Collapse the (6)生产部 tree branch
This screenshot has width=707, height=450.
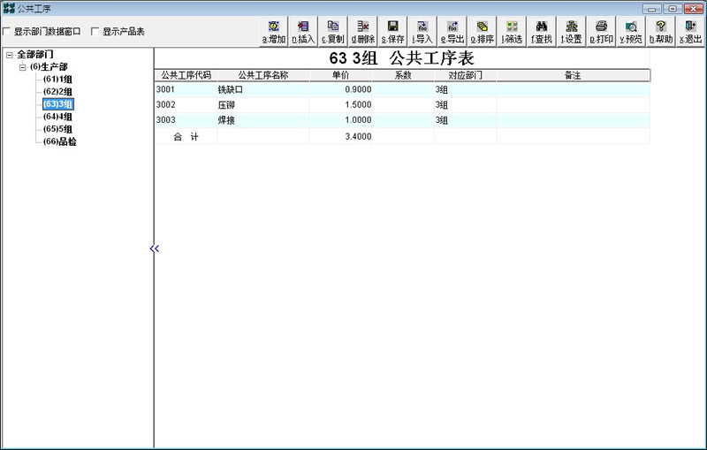[x=23, y=67]
